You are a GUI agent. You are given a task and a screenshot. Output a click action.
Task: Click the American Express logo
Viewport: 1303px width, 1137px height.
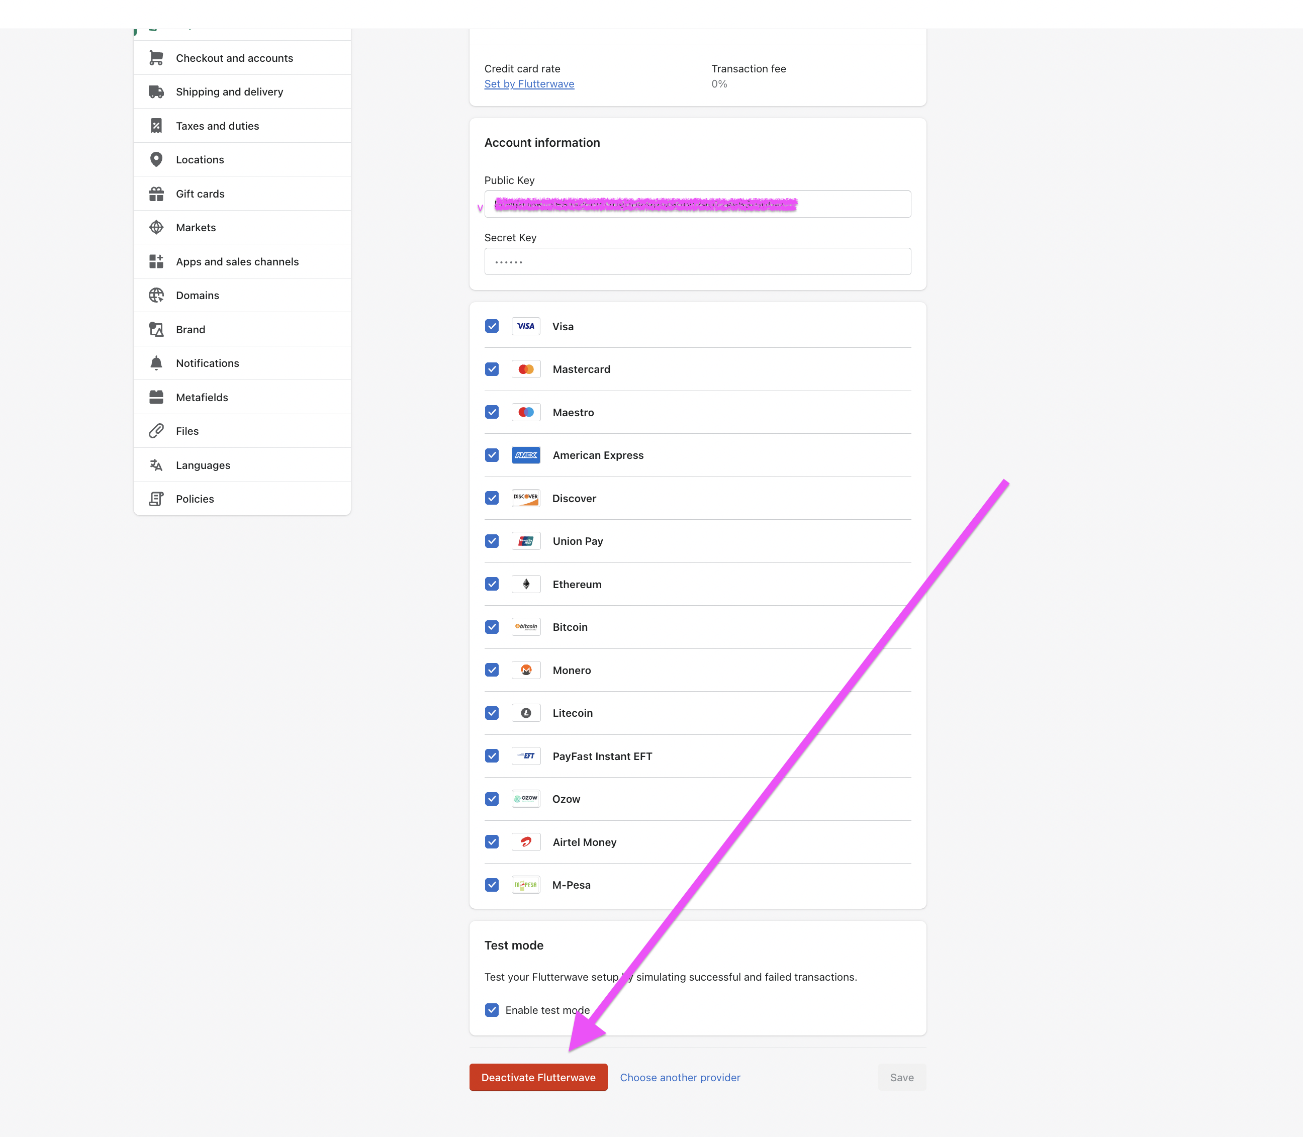point(526,455)
